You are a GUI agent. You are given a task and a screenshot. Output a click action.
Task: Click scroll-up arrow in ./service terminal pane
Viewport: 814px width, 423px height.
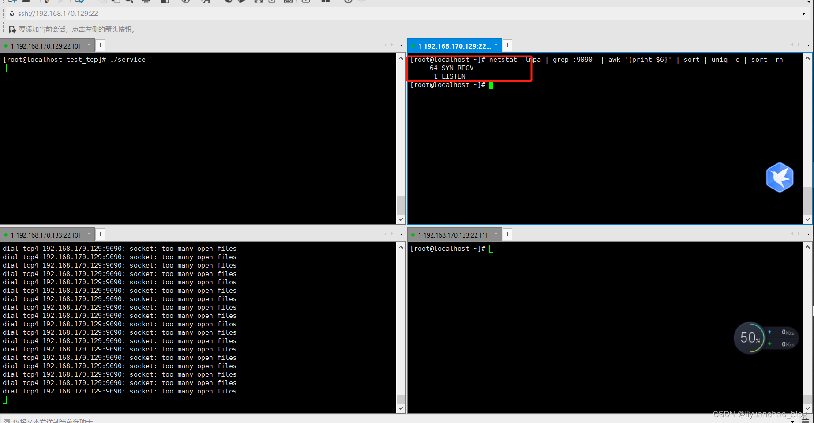401,58
